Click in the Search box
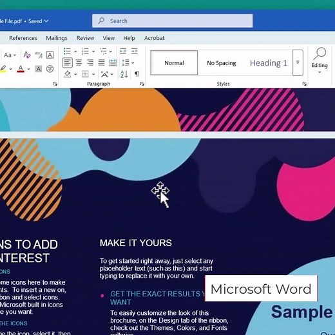The width and height of the screenshot is (335, 335). (x=173, y=21)
